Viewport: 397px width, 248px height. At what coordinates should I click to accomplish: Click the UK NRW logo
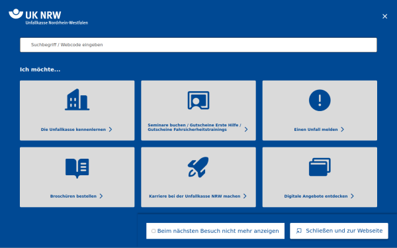tap(48, 17)
